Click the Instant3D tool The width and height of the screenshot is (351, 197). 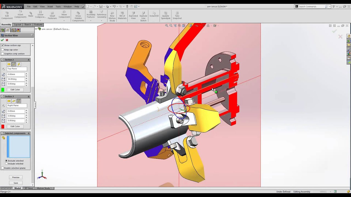click(x=154, y=14)
